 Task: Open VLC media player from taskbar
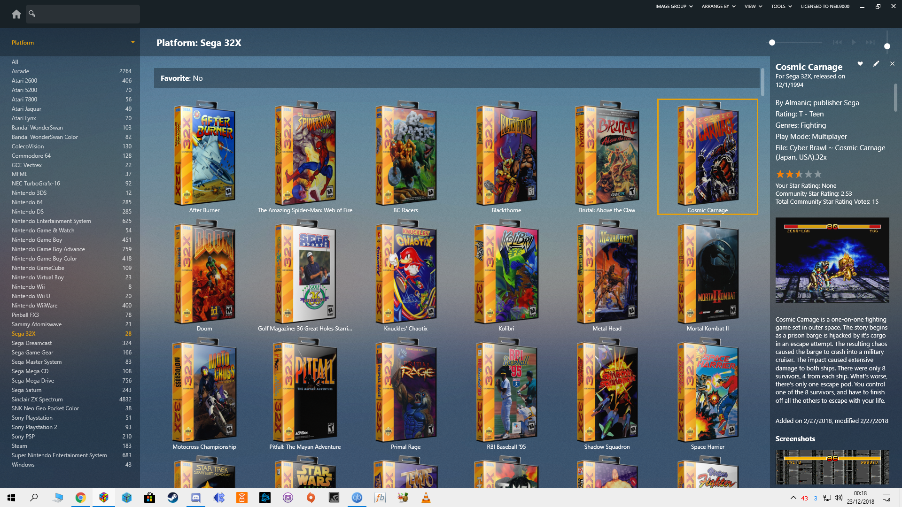click(x=426, y=498)
